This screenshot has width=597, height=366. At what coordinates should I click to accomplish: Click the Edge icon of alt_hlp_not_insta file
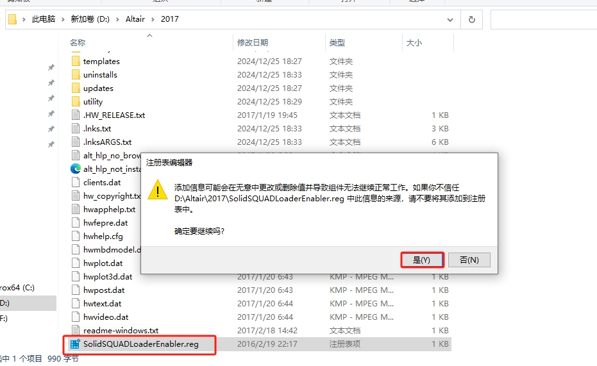click(76, 169)
